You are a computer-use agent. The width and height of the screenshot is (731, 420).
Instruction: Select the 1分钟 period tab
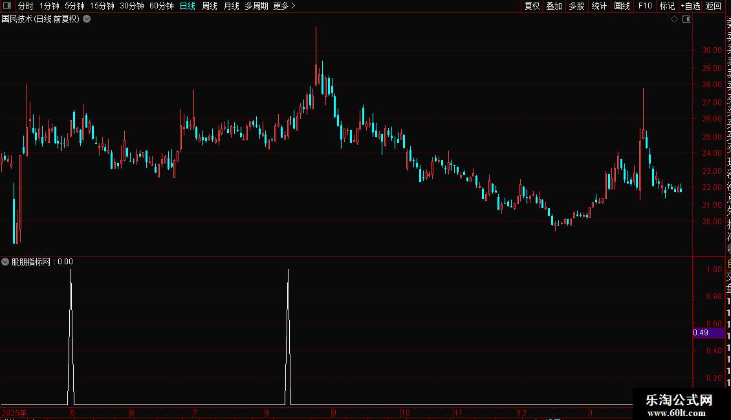point(49,6)
